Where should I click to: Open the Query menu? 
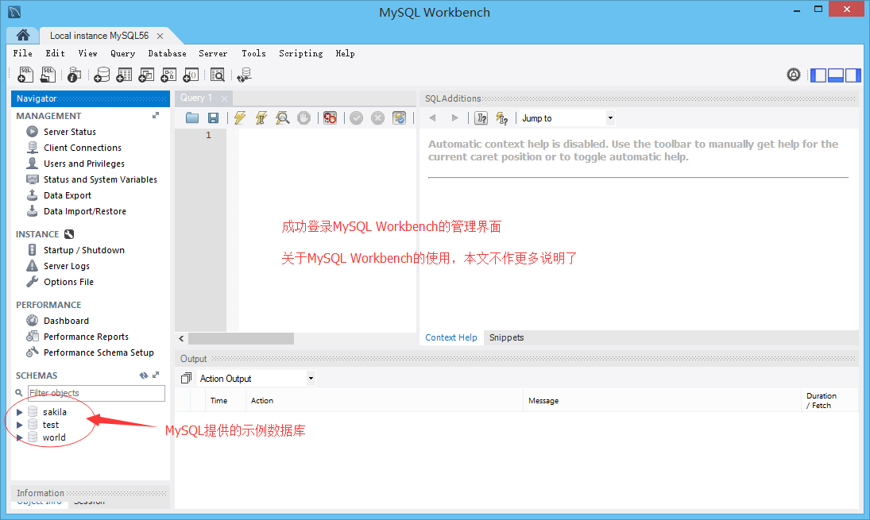(122, 53)
